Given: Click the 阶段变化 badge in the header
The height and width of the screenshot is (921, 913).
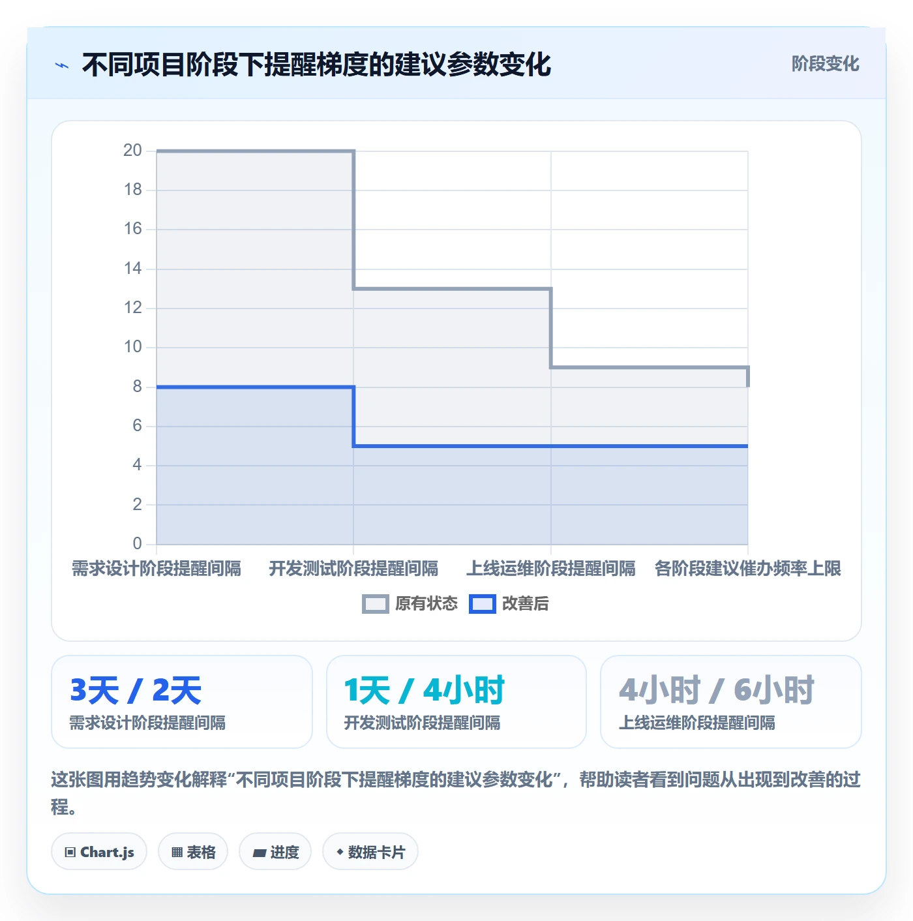Looking at the screenshot, I should pyautogui.click(x=825, y=64).
